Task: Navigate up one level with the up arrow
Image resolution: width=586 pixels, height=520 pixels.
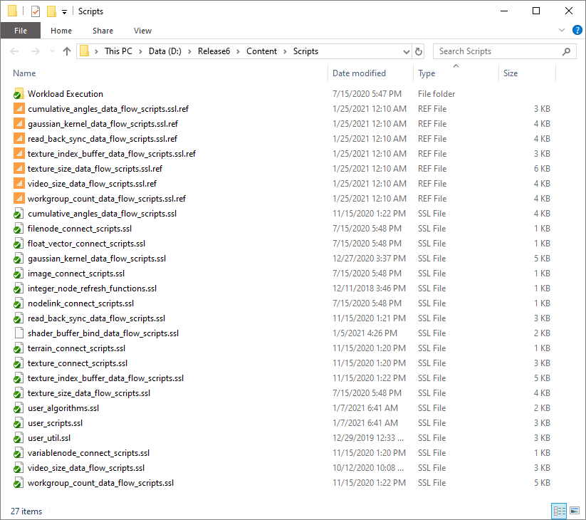Action: click(67, 51)
